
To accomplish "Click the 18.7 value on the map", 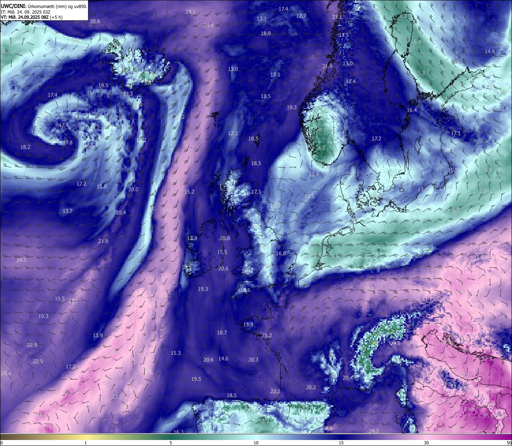I will pos(222,333).
